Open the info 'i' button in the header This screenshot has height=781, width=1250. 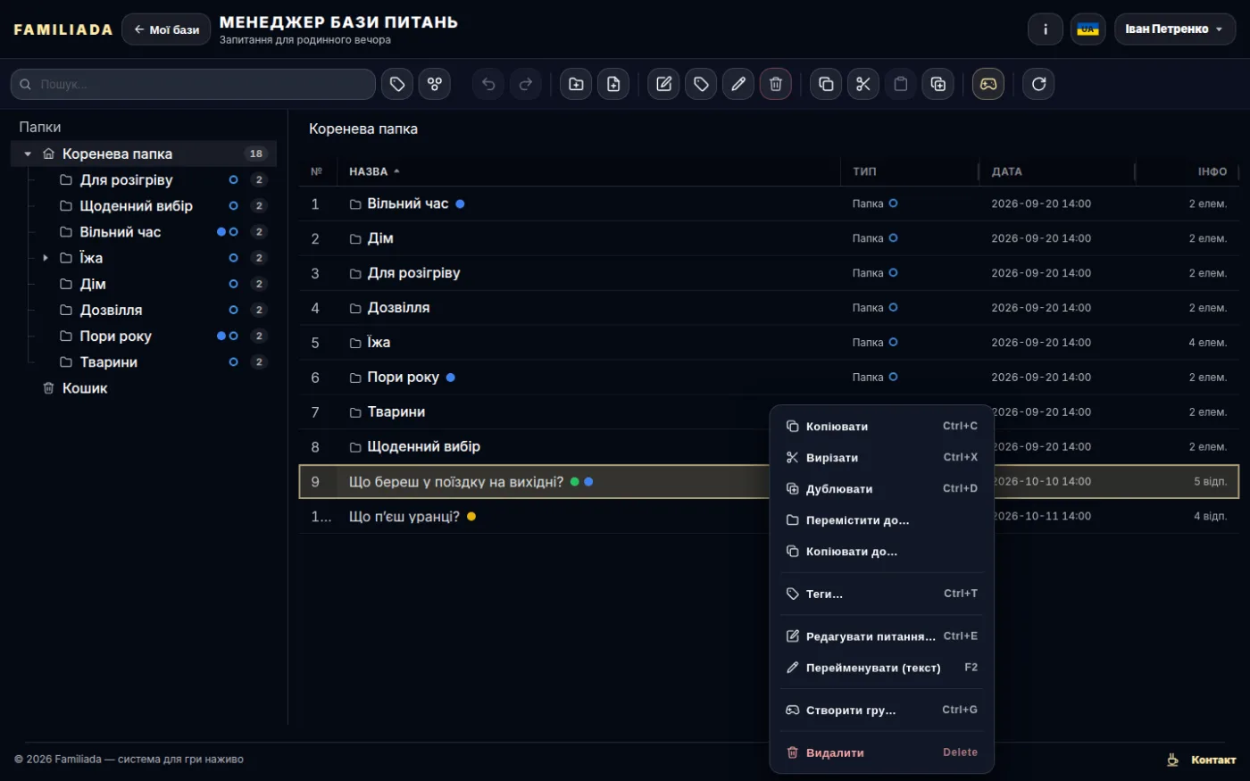[x=1046, y=29]
